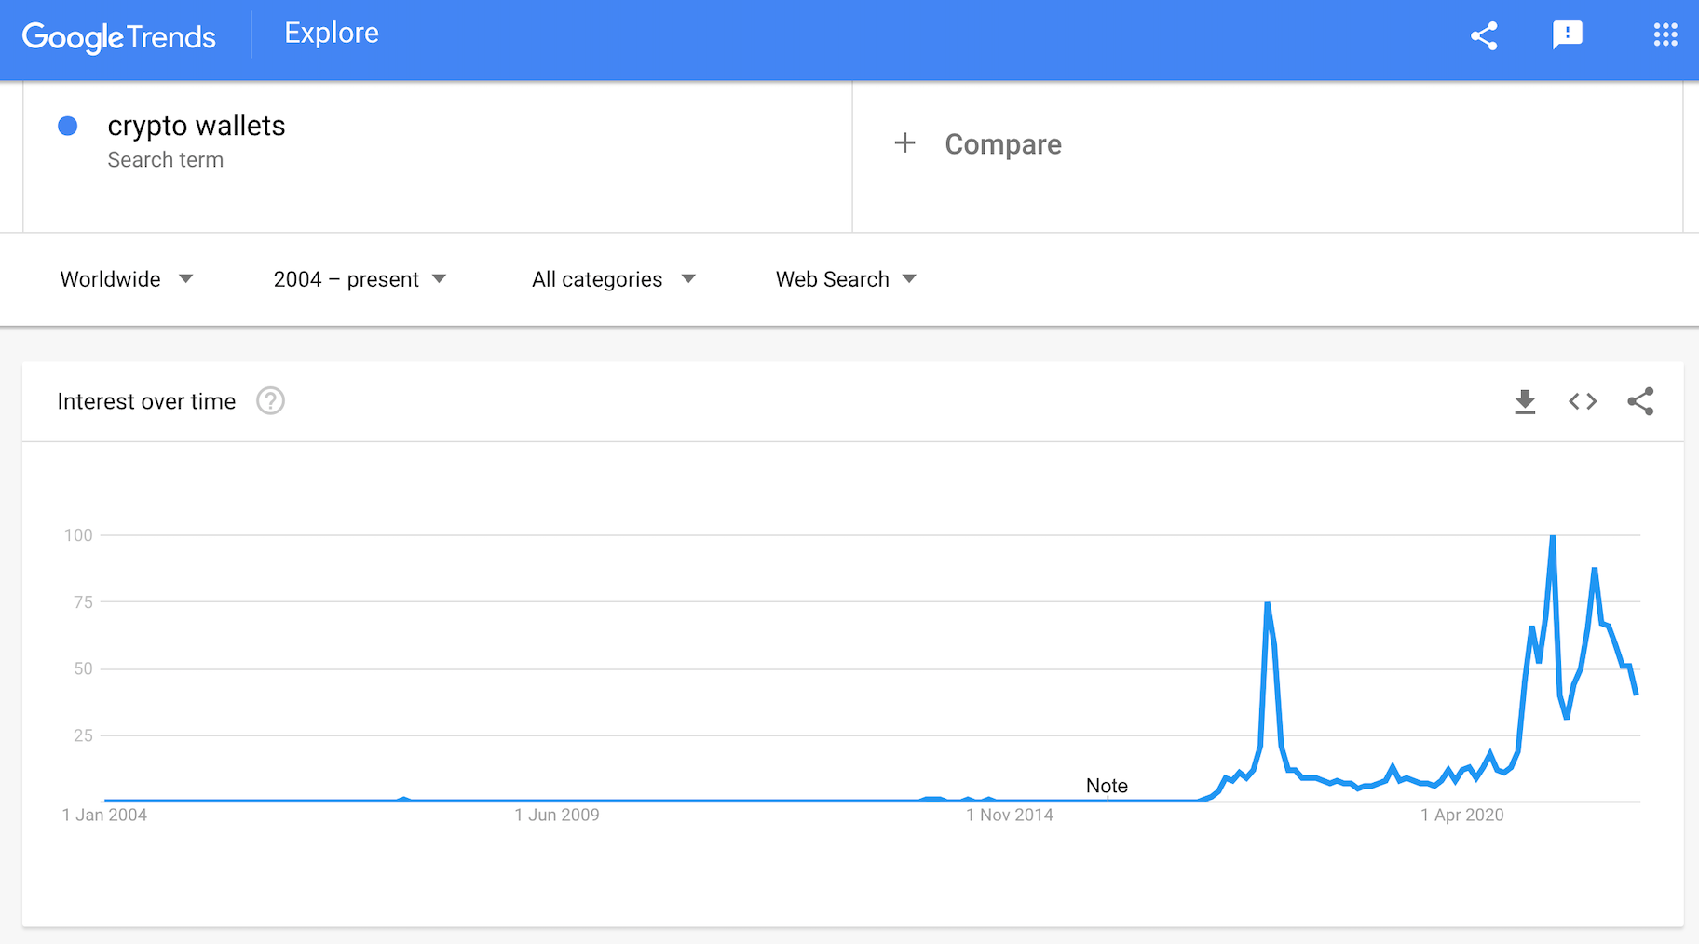Download the interest over time CSV
The width and height of the screenshot is (1699, 944).
(x=1525, y=401)
